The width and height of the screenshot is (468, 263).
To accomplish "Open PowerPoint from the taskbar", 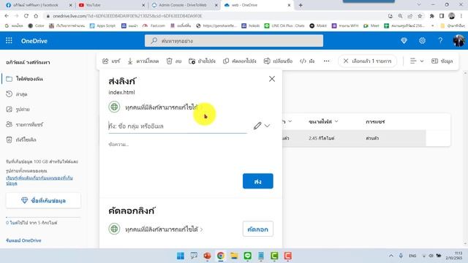I will pyautogui.click(x=207, y=256).
